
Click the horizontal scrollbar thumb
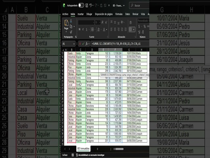point(119,149)
